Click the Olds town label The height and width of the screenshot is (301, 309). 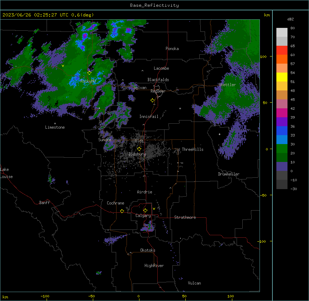[x=139, y=141]
